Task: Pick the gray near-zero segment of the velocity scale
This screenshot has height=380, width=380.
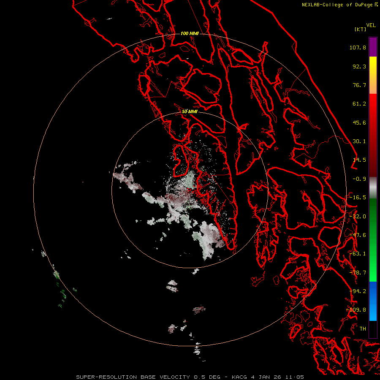Action: tap(373, 188)
